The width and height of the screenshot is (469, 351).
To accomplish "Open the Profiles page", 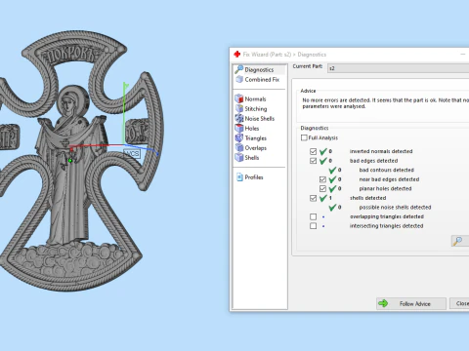I will click(x=254, y=177).
